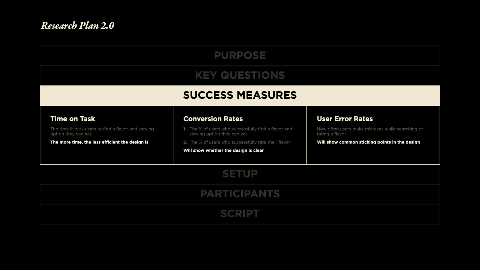The image size is (480, 270).
Task: Select the 'successfully rate their flavor' list item
Action: (240, 142)
